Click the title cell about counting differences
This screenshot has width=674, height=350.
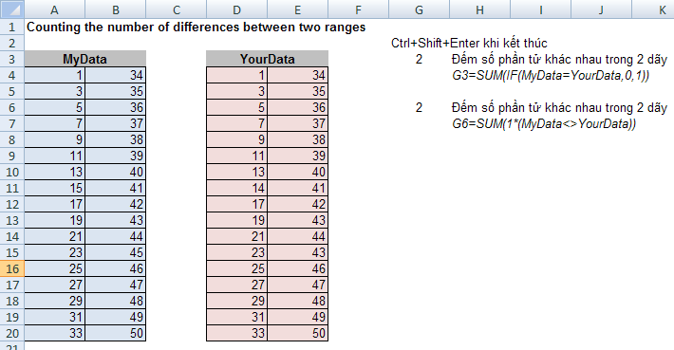[x=196, y=28]
